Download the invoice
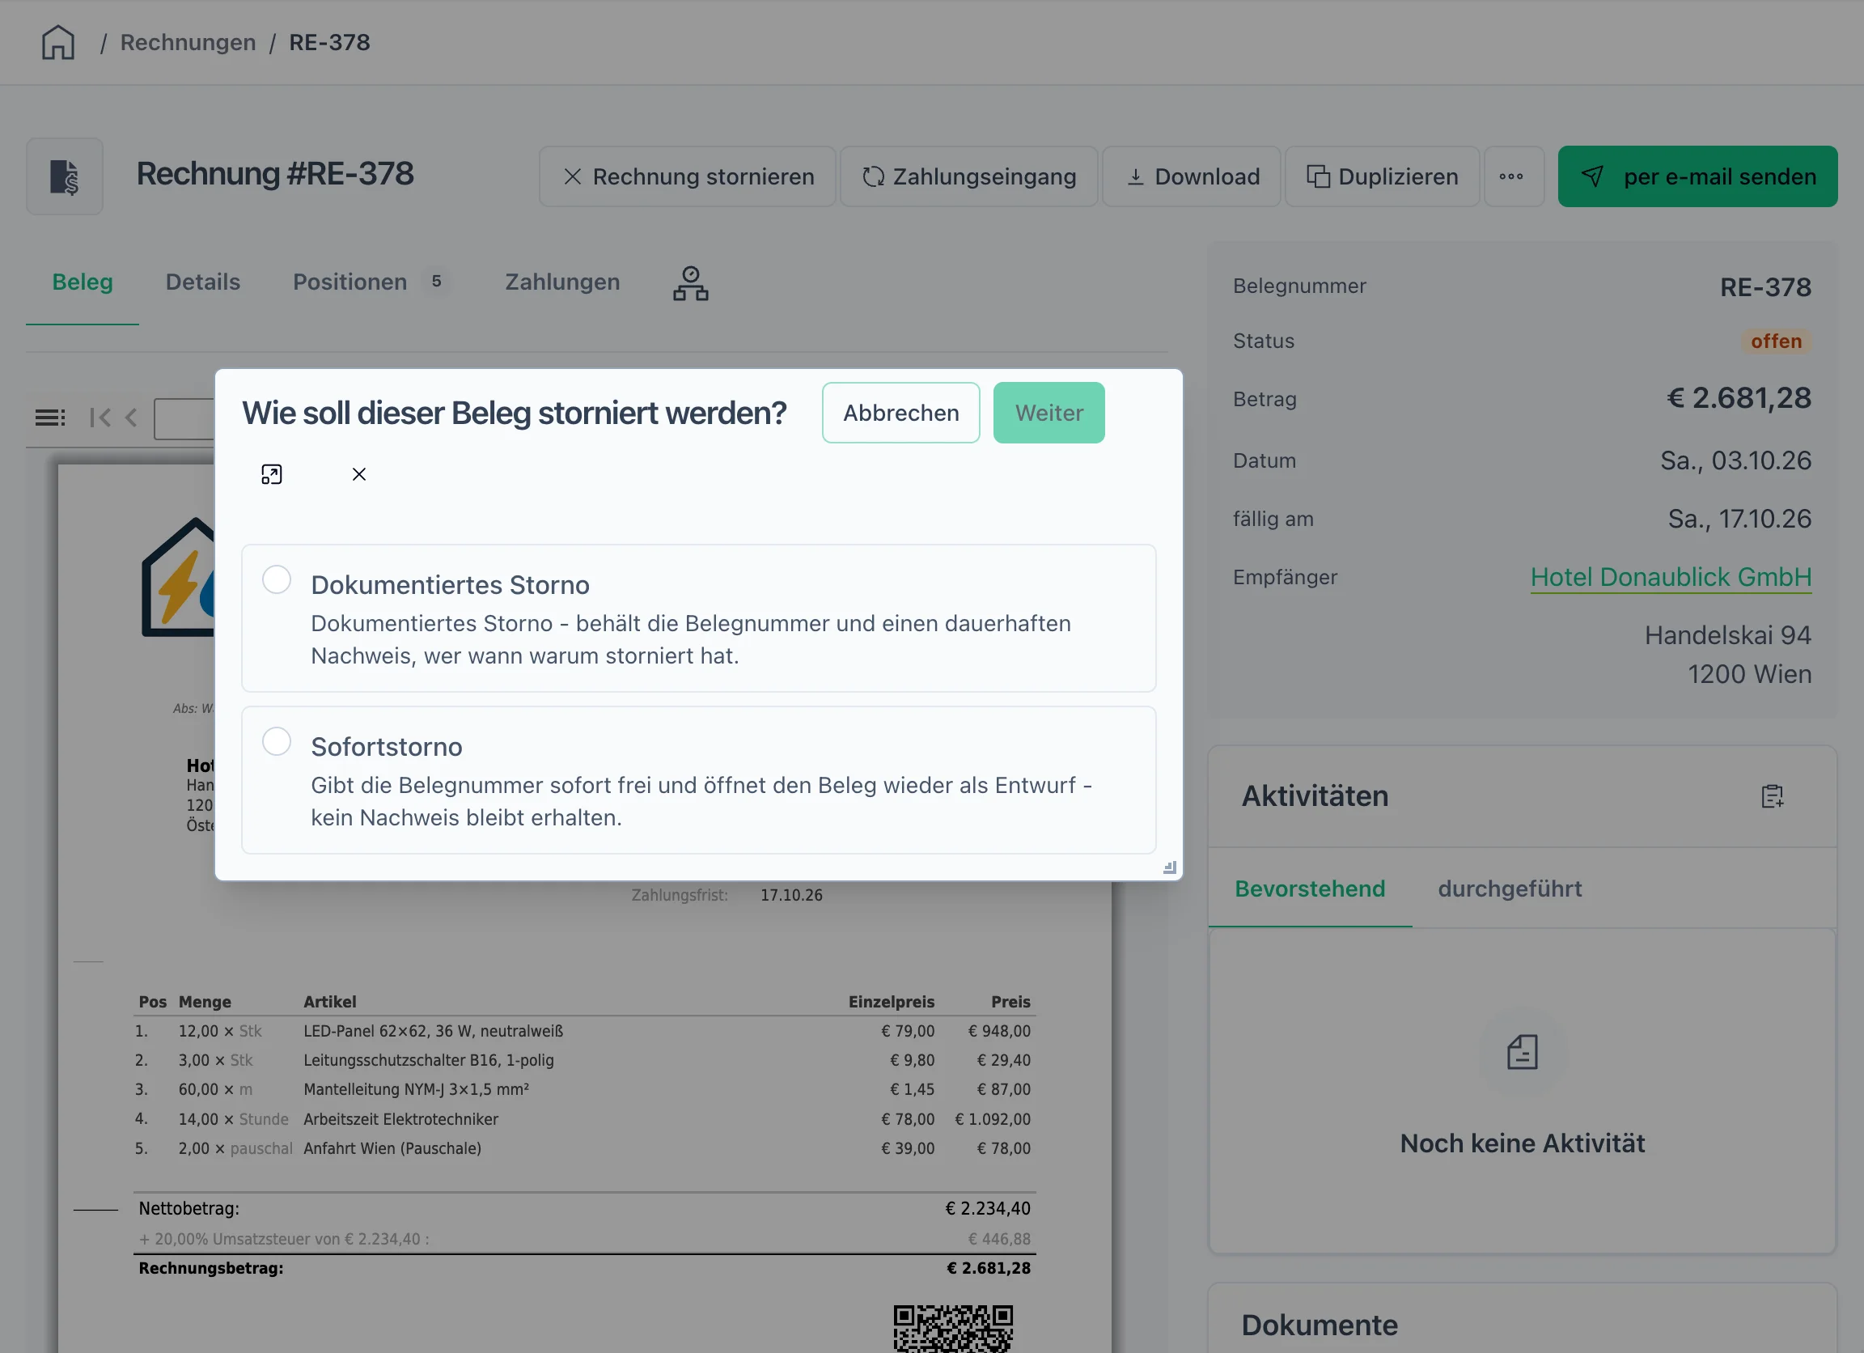The height and width of the screenshot is (1353, 1864). 1191,176
